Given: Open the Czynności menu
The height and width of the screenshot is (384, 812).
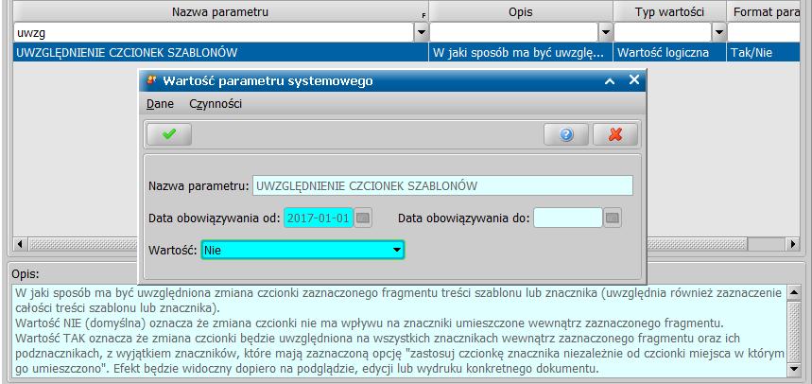Looking at the screenshot, I should pyautogui.click(x=216, y=104).
